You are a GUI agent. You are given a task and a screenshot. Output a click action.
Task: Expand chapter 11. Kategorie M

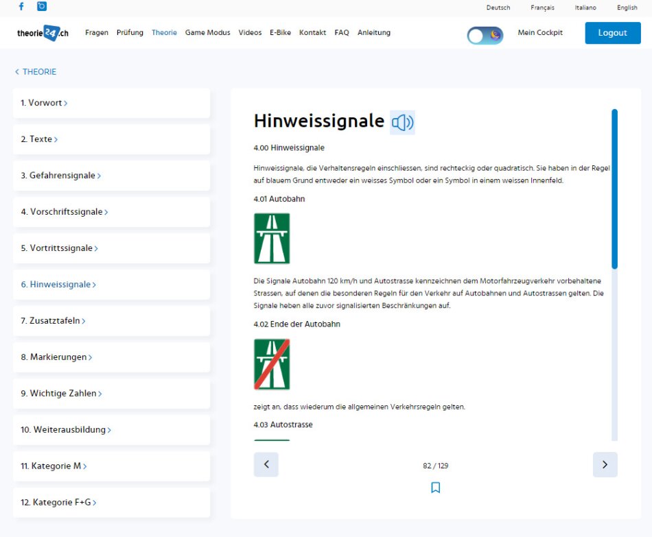(x=111, y=466)
